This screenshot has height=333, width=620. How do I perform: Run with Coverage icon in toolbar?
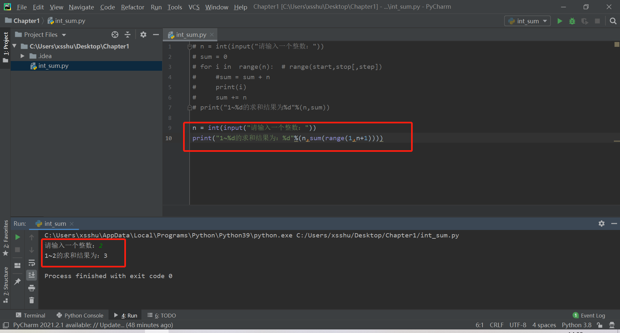click(x=584, y=21)
